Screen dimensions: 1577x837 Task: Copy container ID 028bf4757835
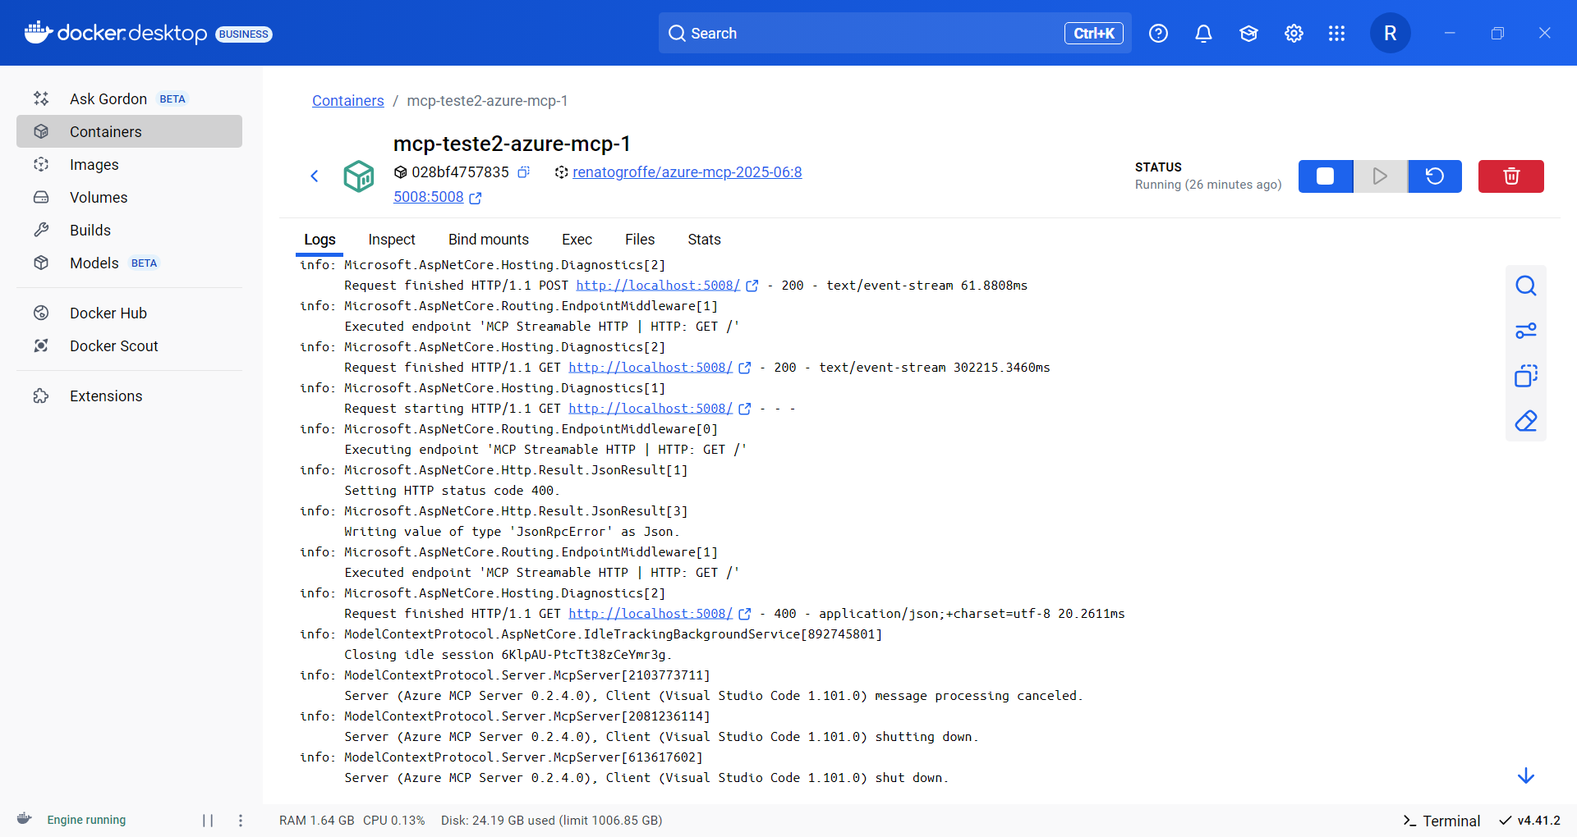523,172
